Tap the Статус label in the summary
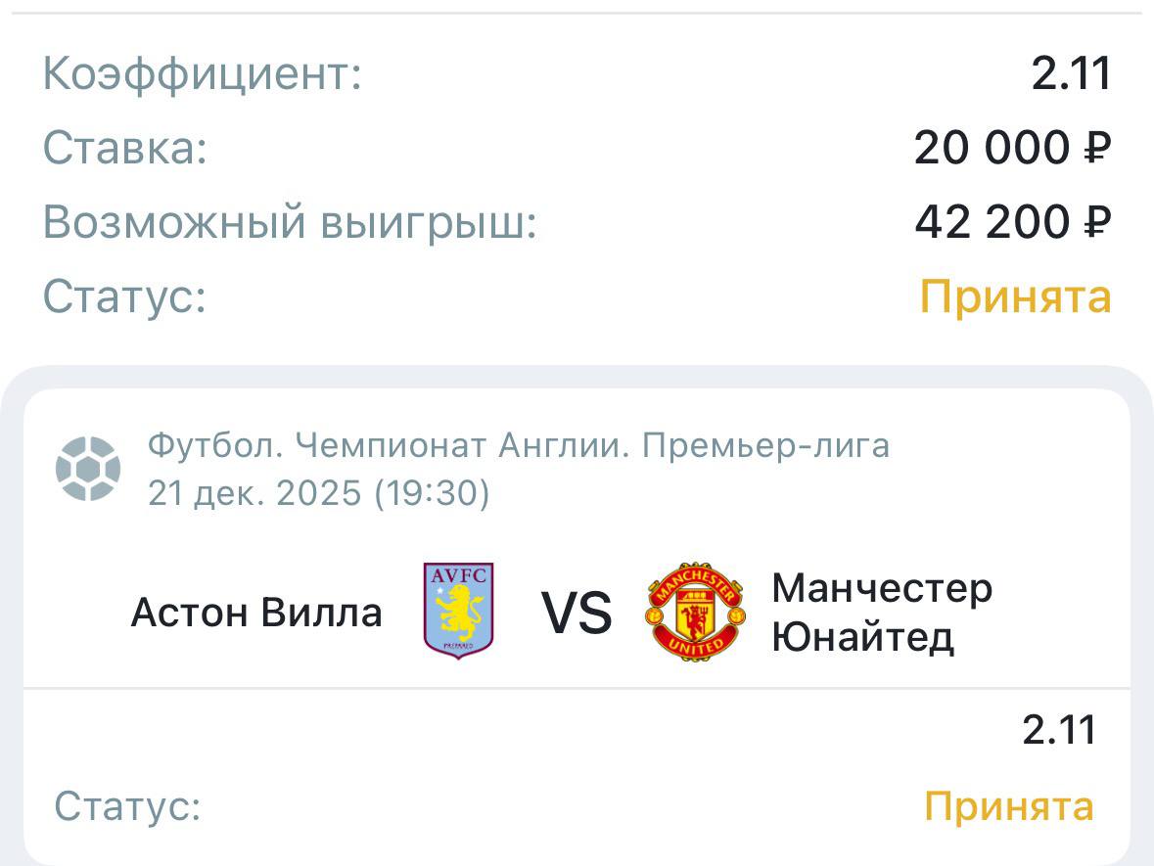Screen dimensions: 1154x866 tap(125, 296)
